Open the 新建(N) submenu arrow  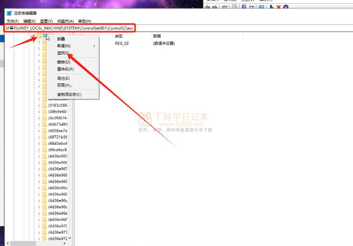pos(94,46)
